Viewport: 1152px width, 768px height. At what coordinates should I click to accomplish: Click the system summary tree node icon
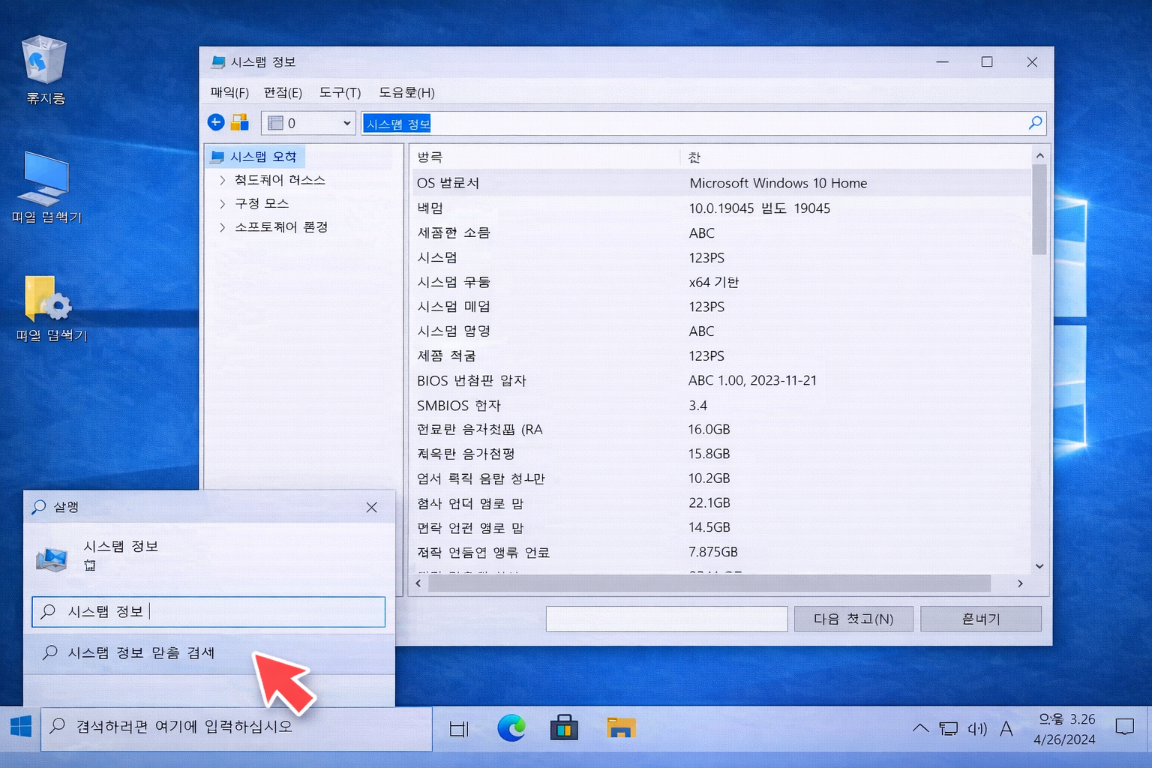(217, 157)
